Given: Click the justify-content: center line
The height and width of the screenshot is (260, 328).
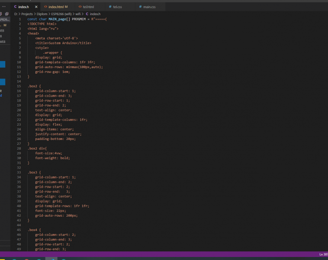Looking at the screenshot, I should coord(58,134).
